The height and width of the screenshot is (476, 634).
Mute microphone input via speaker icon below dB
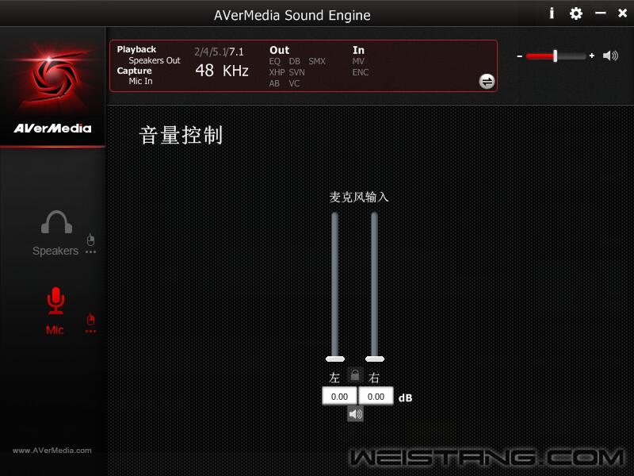pyautogui.click(x=355, y=414)
